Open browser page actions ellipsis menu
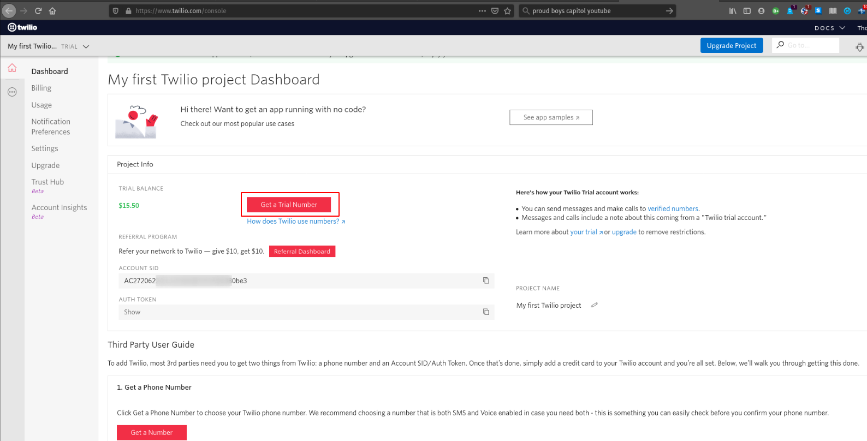The width and height of the screenshot is (867, 441). tap(482, 11)
